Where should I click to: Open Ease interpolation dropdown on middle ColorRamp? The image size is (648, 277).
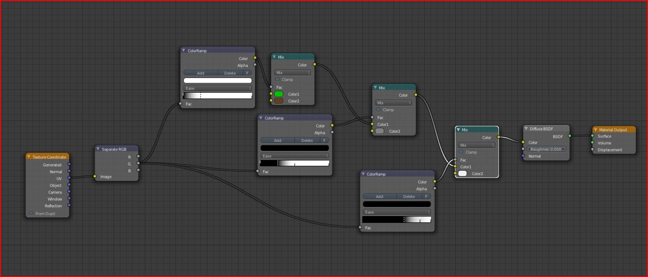pyautogui.click(x=295, y=156)
